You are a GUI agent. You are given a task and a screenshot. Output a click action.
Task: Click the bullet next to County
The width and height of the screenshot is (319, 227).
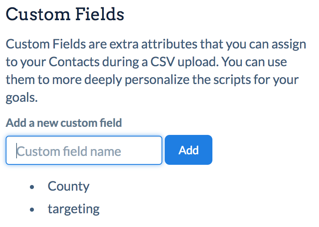32,187
